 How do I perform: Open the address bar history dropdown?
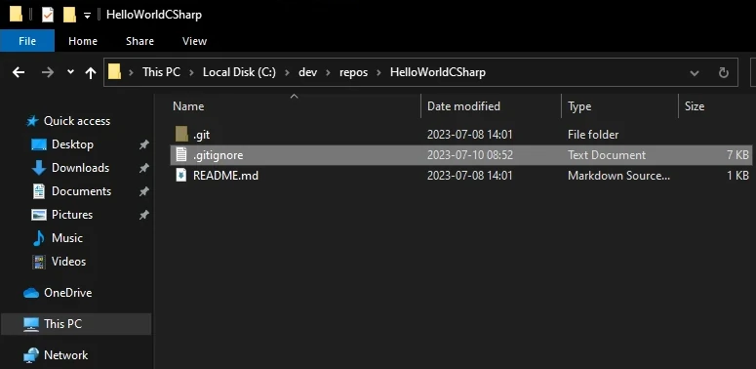point(695,73)
